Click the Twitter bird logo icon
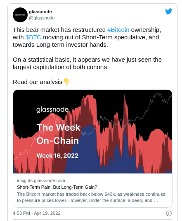Screen dimensions: 182x221 [168, 12]
